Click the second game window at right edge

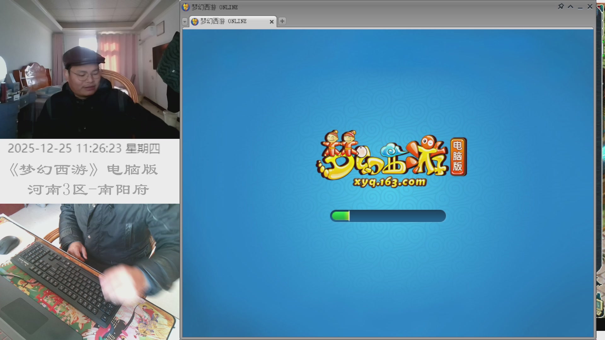600,170
